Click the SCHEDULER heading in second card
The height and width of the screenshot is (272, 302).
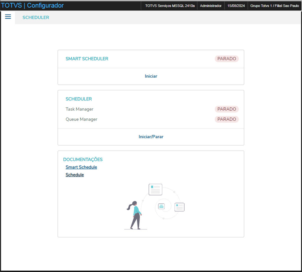pyautogui.click(x=79, y=99)
